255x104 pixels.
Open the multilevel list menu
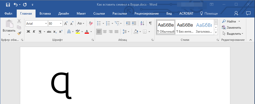tap(118, 23)
